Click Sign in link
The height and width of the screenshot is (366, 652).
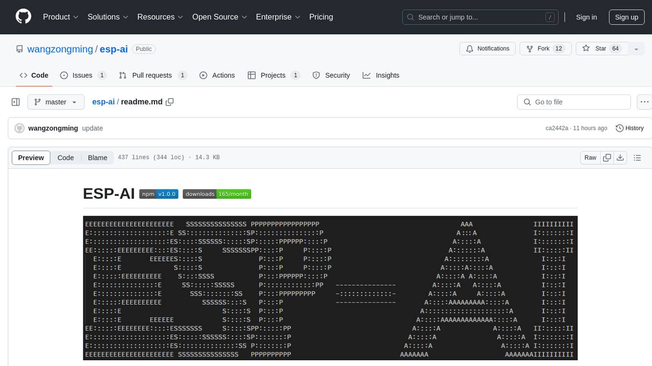pos(586,17)
